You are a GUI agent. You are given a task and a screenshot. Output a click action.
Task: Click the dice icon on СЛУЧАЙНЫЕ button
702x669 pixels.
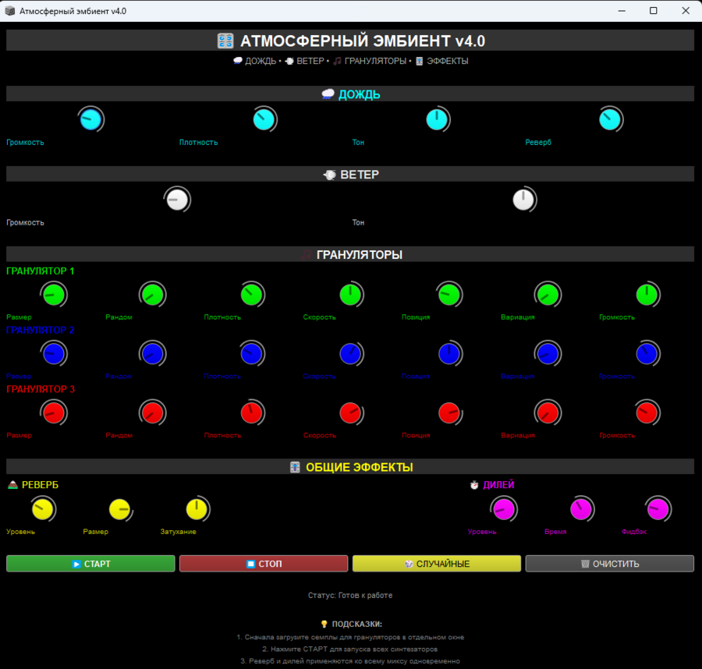(408, 564)
